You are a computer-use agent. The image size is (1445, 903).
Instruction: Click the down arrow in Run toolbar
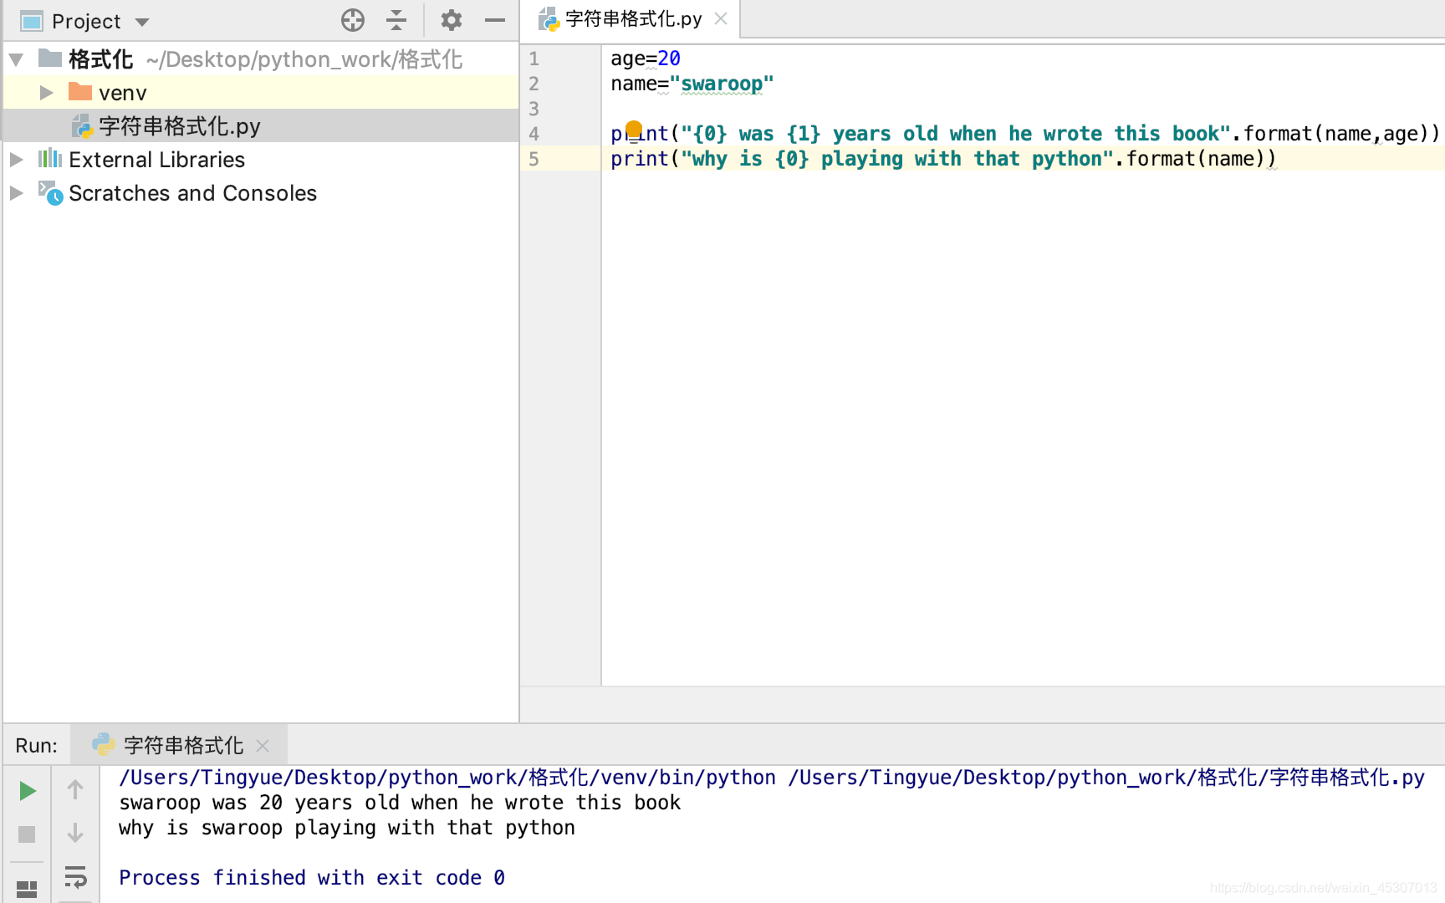point(75,834)
